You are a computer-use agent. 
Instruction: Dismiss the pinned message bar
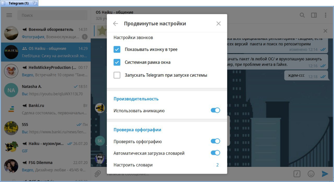click(325, 31)
